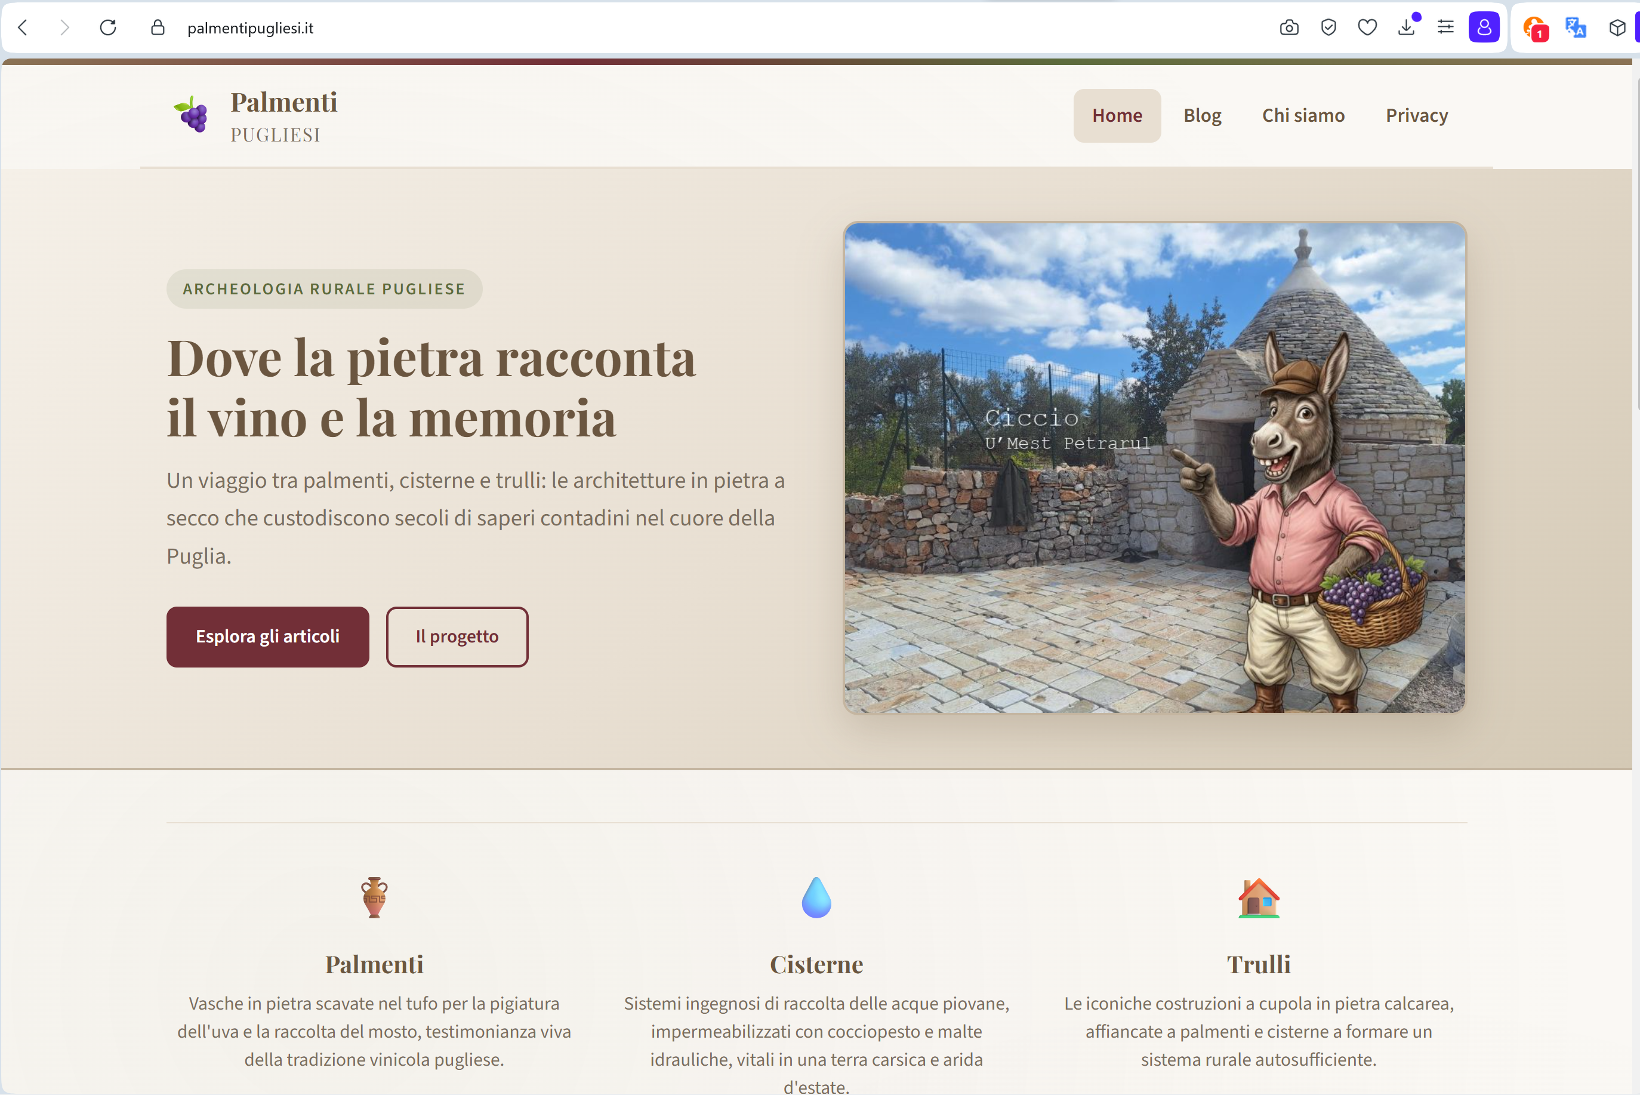Open the shield privacy protection icon
The width and height of the screenshot is (1640, 1095).
(1328, 28)
